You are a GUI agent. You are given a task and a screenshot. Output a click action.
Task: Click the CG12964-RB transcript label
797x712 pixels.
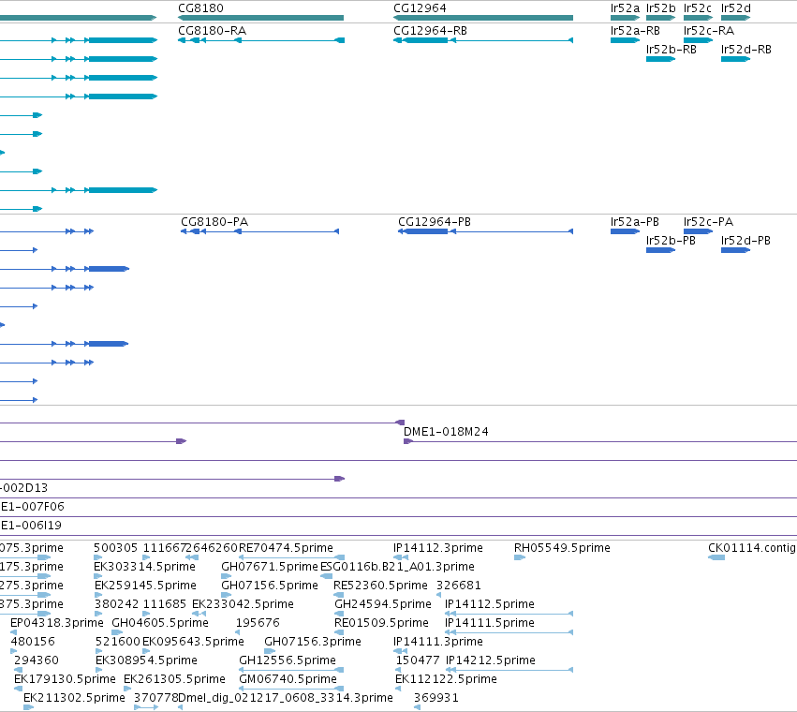pyautogui.click(x=430, y=31)
